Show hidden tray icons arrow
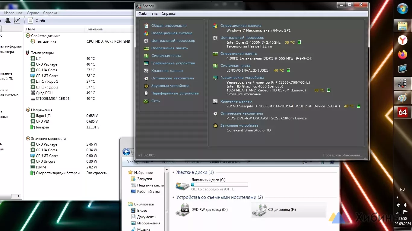Viewport: 412px width, 231px height. (x=397, y=198)
